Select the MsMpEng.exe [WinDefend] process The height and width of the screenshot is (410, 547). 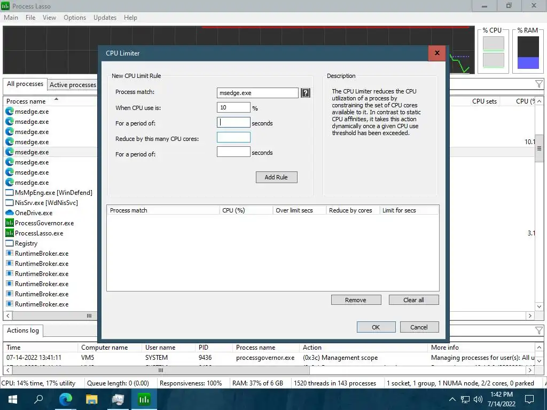pyautogui.click(x=49, y=193)
